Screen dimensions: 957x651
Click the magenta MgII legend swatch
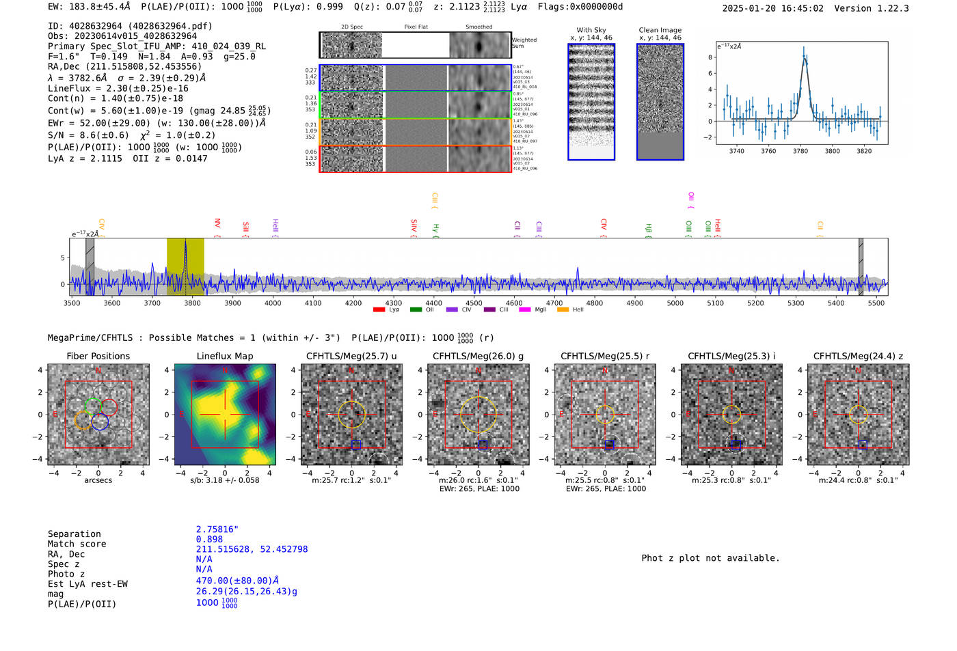tap(525, 309)
